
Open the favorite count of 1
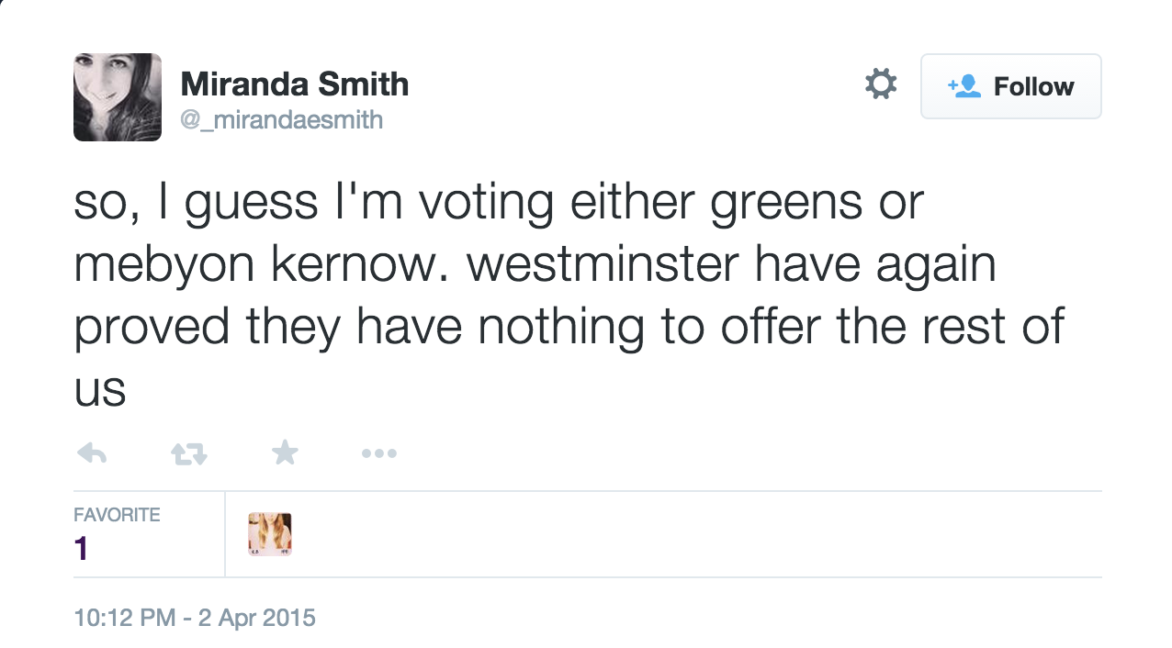[x=81, y=549]
